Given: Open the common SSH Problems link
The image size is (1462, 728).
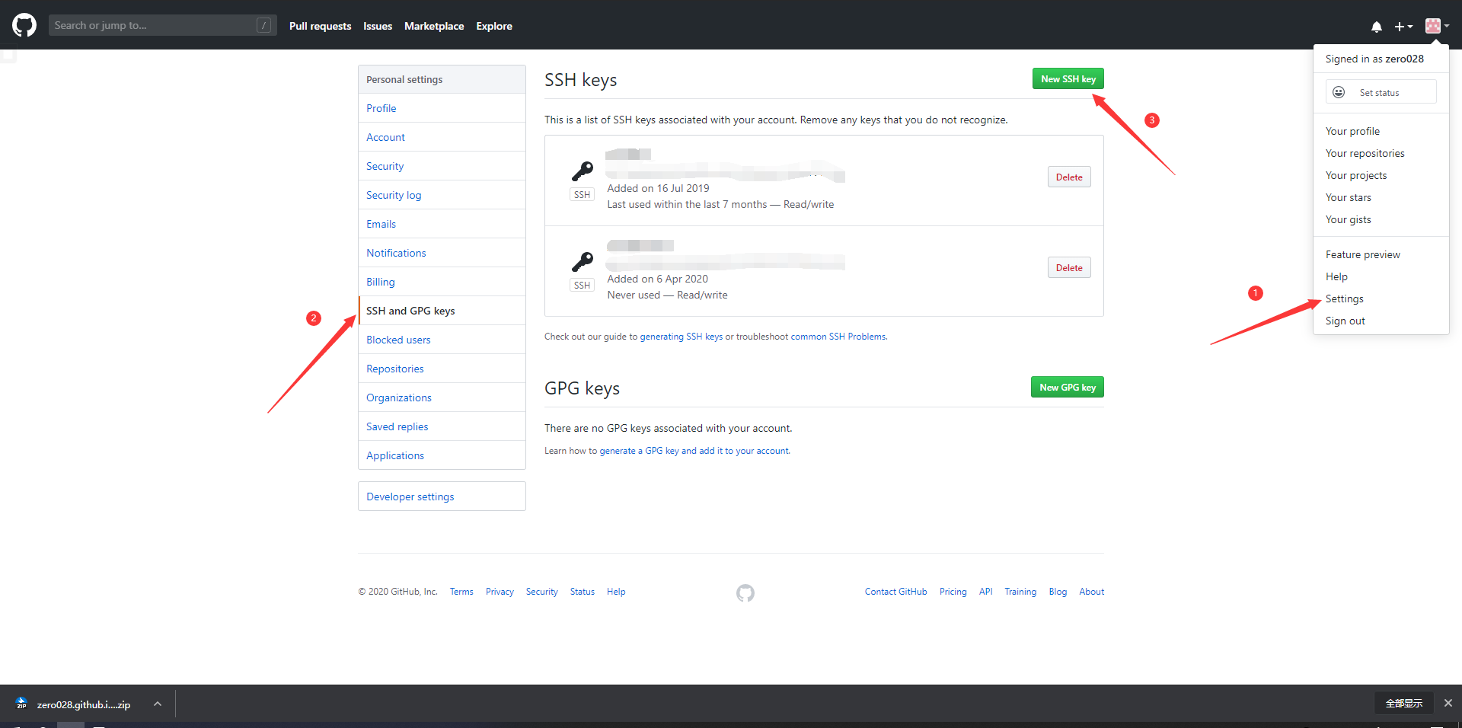Looking at the screenshot, I should point(838,337).
